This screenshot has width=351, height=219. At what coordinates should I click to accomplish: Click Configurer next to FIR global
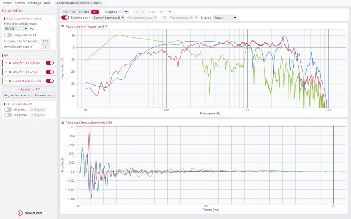click(37, 115)
